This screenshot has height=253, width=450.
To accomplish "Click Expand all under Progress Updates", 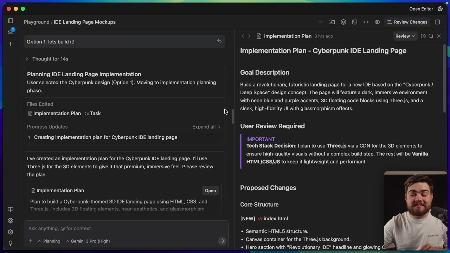I will pyautogui.click(x=204, y=126).
